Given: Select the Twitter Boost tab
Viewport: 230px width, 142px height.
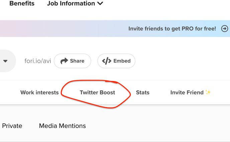Looking at the screenshot, I should (x=97, y=92).
